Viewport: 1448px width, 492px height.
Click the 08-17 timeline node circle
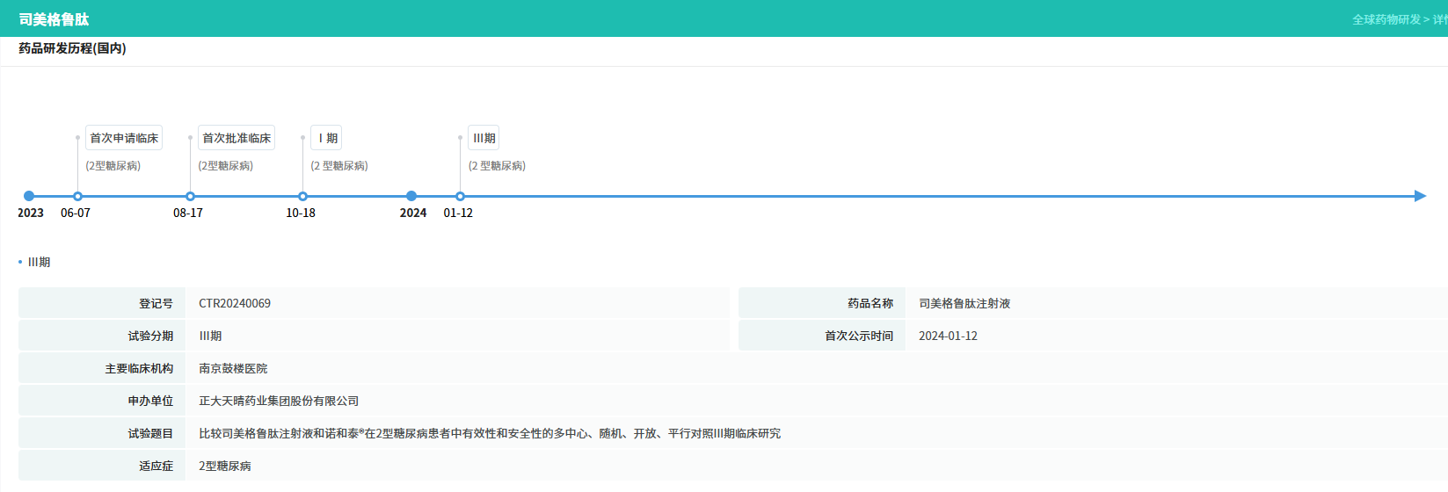coord(190,197)
